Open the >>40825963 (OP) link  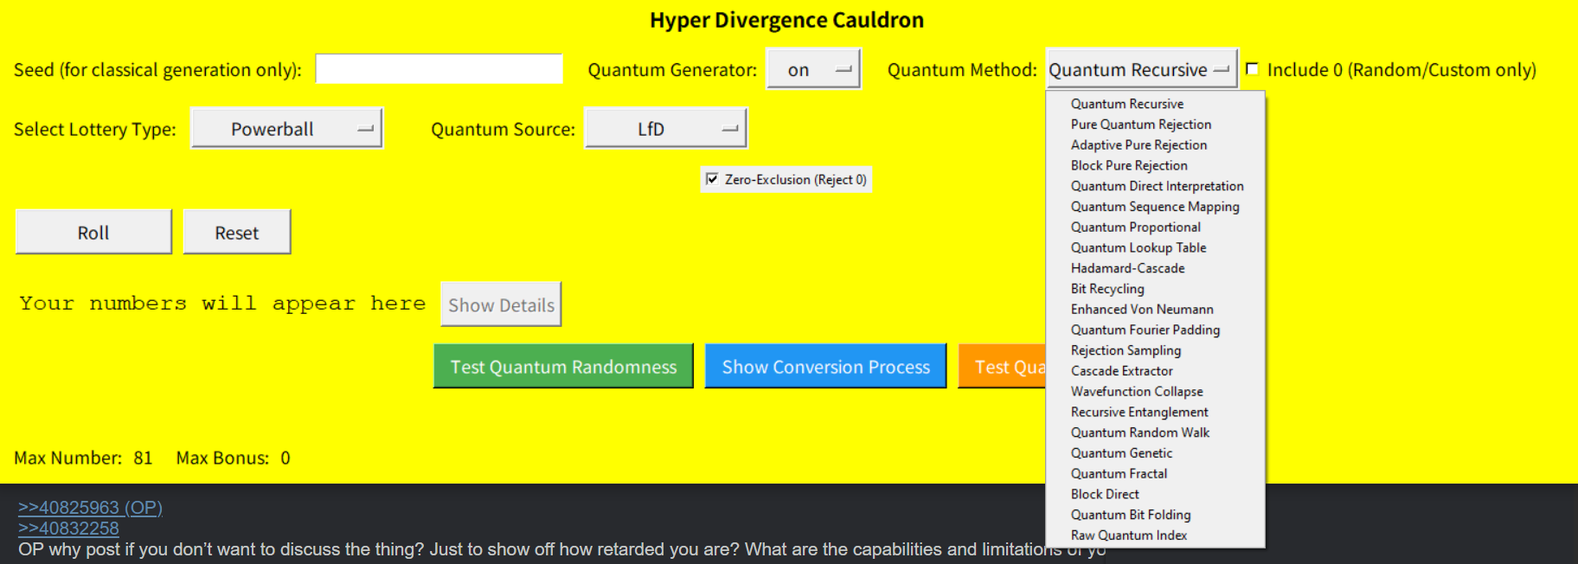tap(90, 508)
